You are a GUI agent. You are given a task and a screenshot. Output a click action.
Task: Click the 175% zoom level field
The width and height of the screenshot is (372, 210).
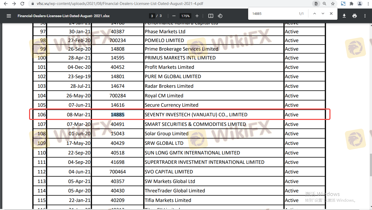click(185, 16)
